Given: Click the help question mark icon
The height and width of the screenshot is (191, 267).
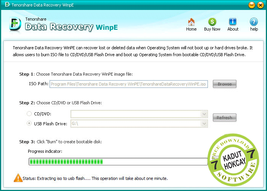Looking at the screenshot, I should (254, 22).
